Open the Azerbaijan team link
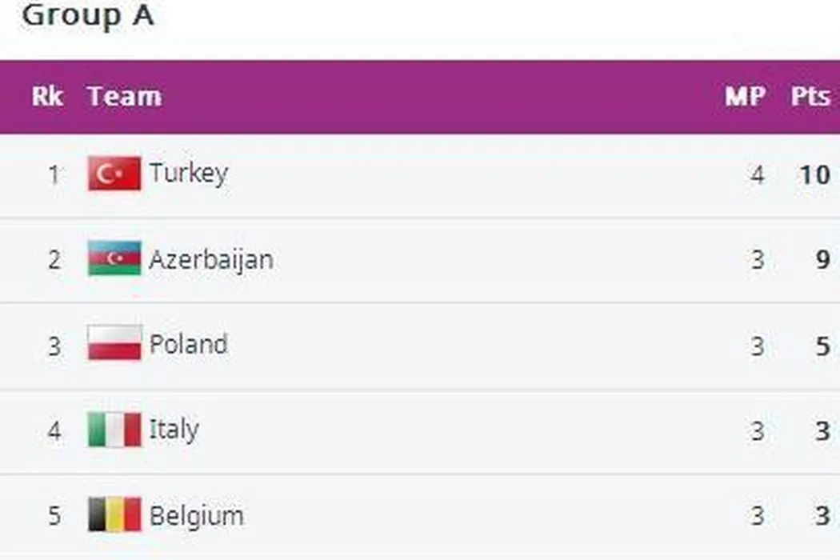 coord(211,259)
